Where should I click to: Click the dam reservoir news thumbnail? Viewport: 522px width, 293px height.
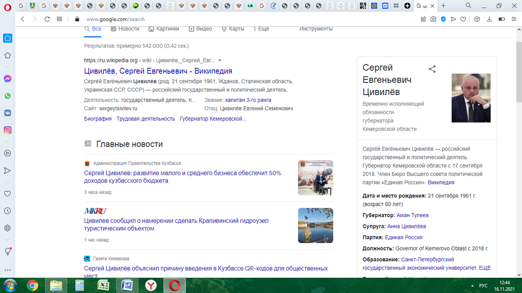(x=315, y=225)
